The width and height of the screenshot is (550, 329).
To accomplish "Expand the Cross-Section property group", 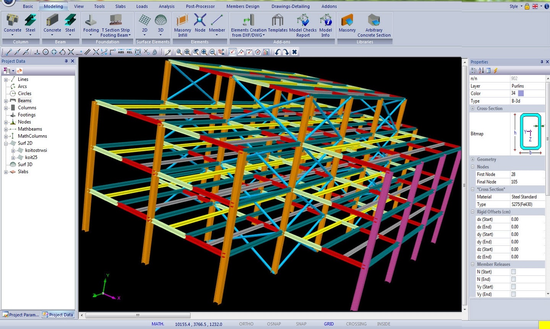I will (x=472, y=109).
